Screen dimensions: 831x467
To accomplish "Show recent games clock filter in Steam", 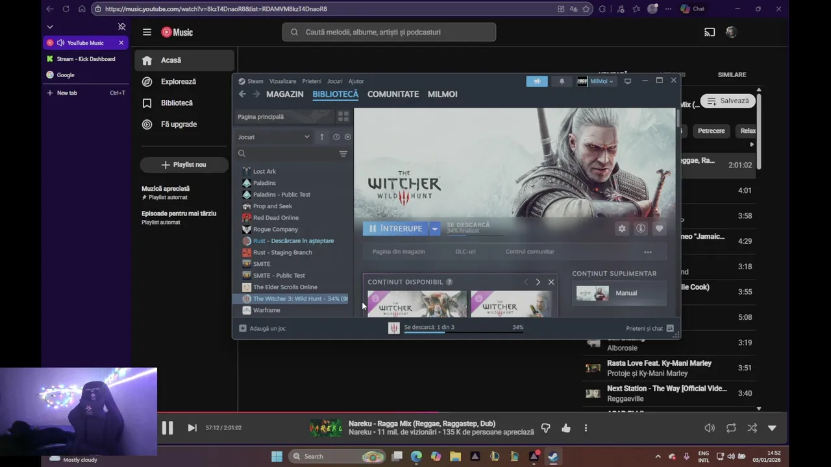I will pos(336,137).
